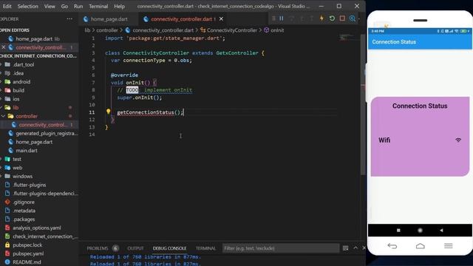Open the Help menu

pos(119,6)
